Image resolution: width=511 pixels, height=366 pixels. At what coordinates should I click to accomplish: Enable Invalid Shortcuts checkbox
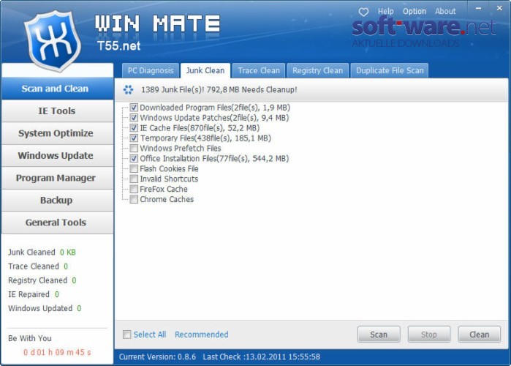(x=134, y=179)
